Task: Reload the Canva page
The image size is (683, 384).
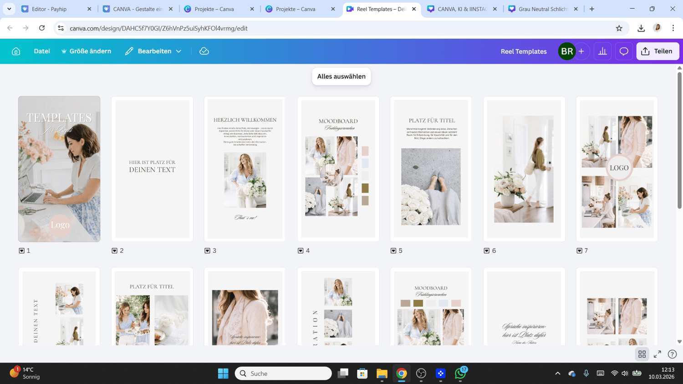Action: click(x=42, y=28)
